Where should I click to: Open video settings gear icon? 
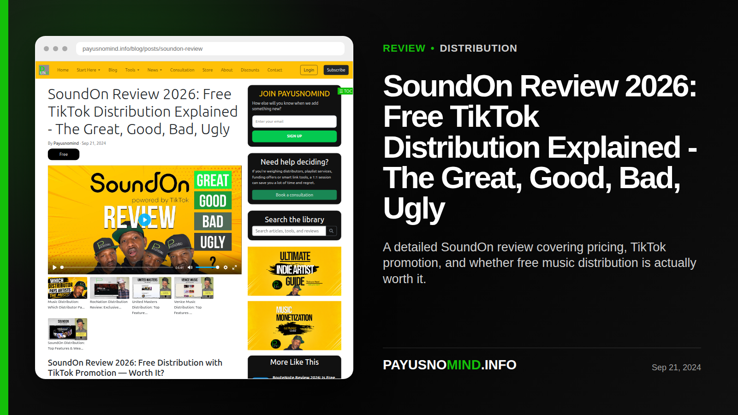click(x=226, y=267)
